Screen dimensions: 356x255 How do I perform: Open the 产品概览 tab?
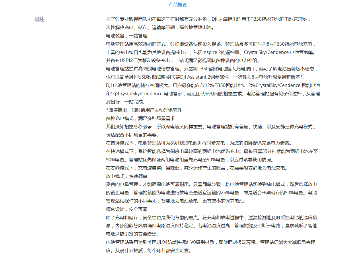coord(178,5)
